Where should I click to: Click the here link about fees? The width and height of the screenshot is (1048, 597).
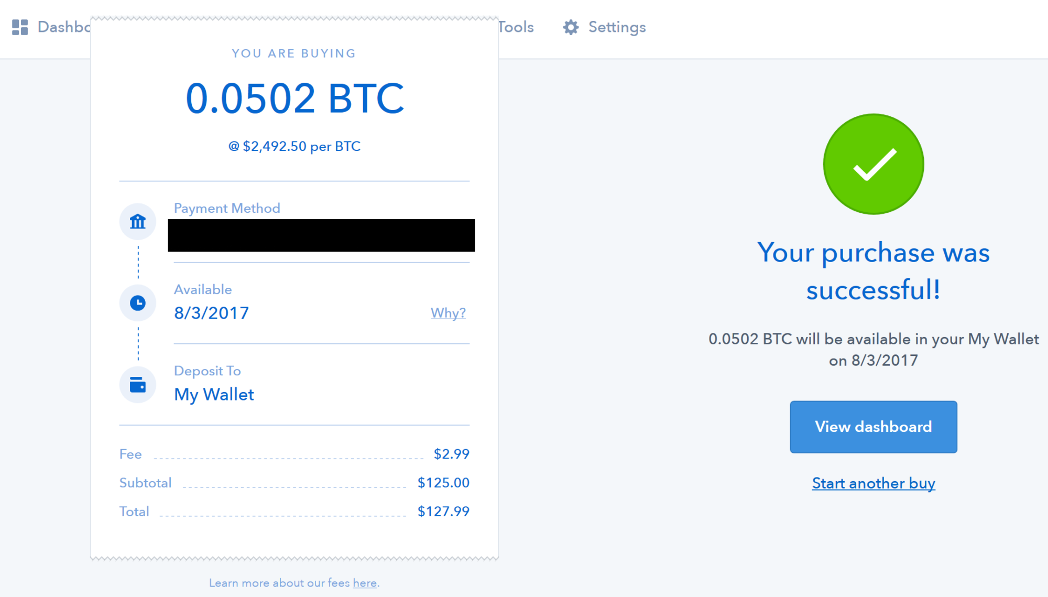[365, 583]
